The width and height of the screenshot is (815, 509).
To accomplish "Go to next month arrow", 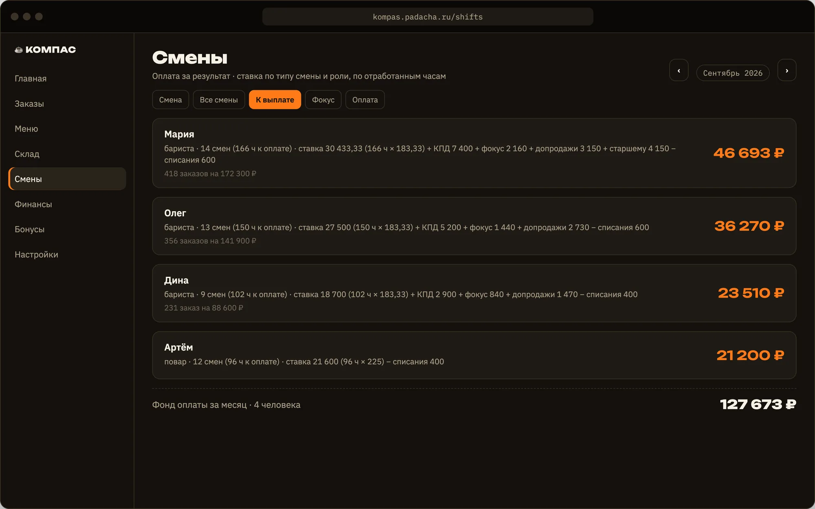I will pyautogui.click(x=786, y=70).
